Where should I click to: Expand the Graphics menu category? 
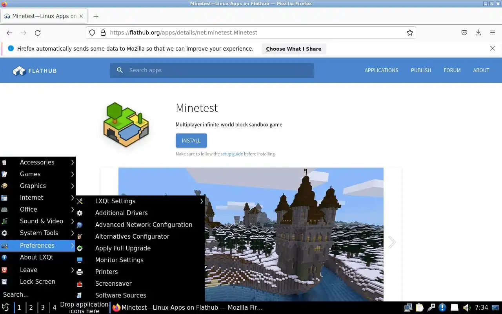coord(38,186)
